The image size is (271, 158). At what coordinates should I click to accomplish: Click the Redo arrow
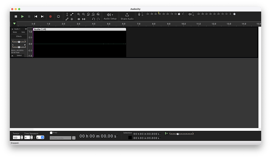pyautogui.click(x=98, y=19)
